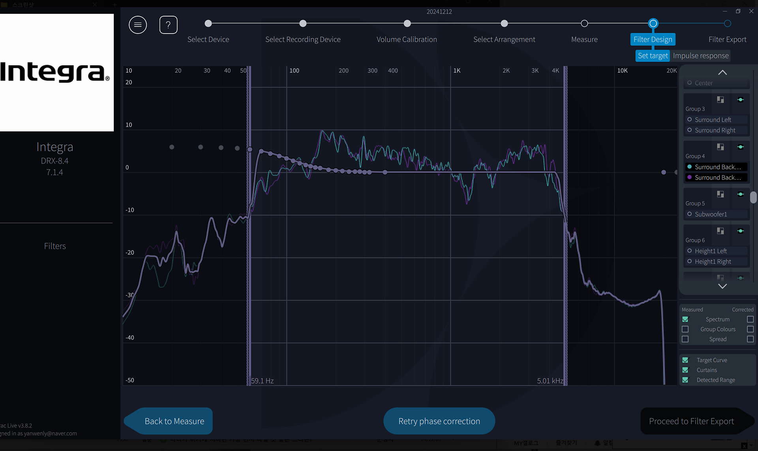Switch to Impulse response tab
The width and height of the screenshot is (758, 451).
(x=700, y=56)
